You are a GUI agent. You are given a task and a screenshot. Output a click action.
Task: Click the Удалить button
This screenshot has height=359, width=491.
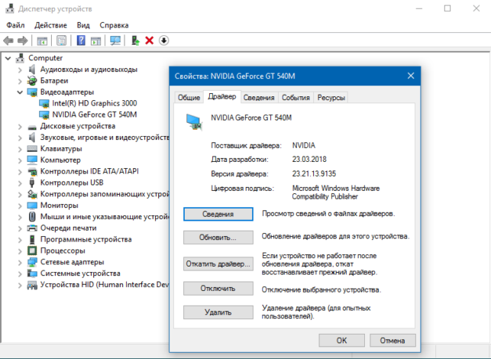(x=218, y=312)
